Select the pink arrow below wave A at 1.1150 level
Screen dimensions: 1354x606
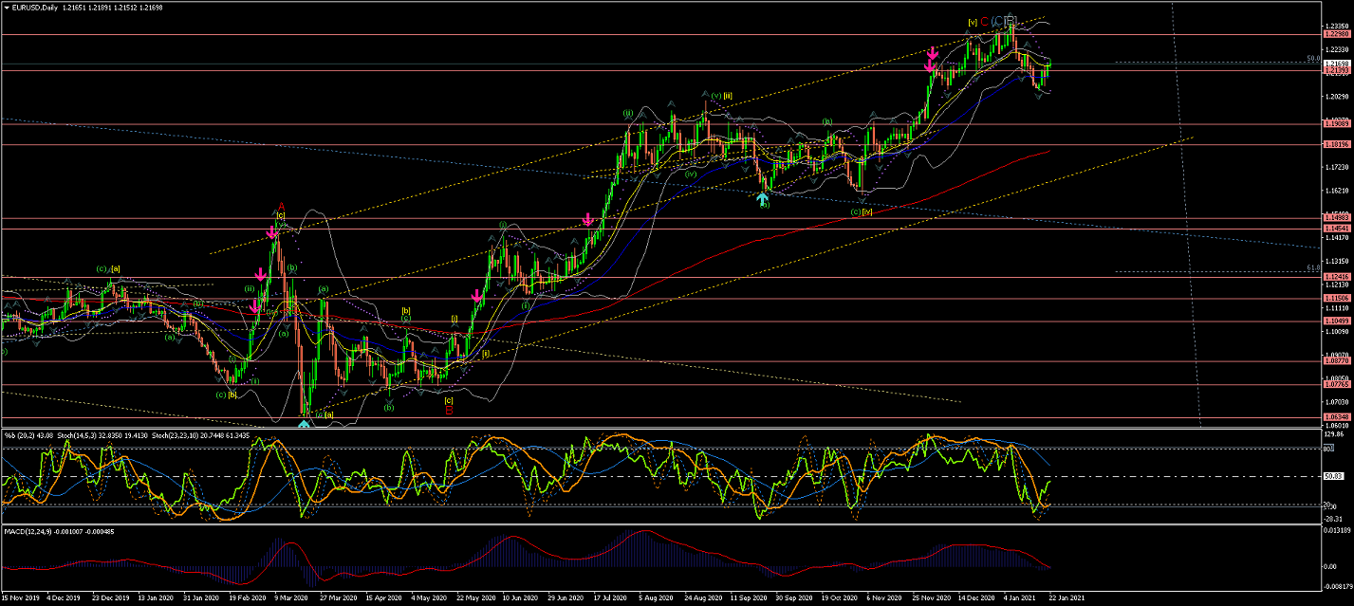(256, 307)
